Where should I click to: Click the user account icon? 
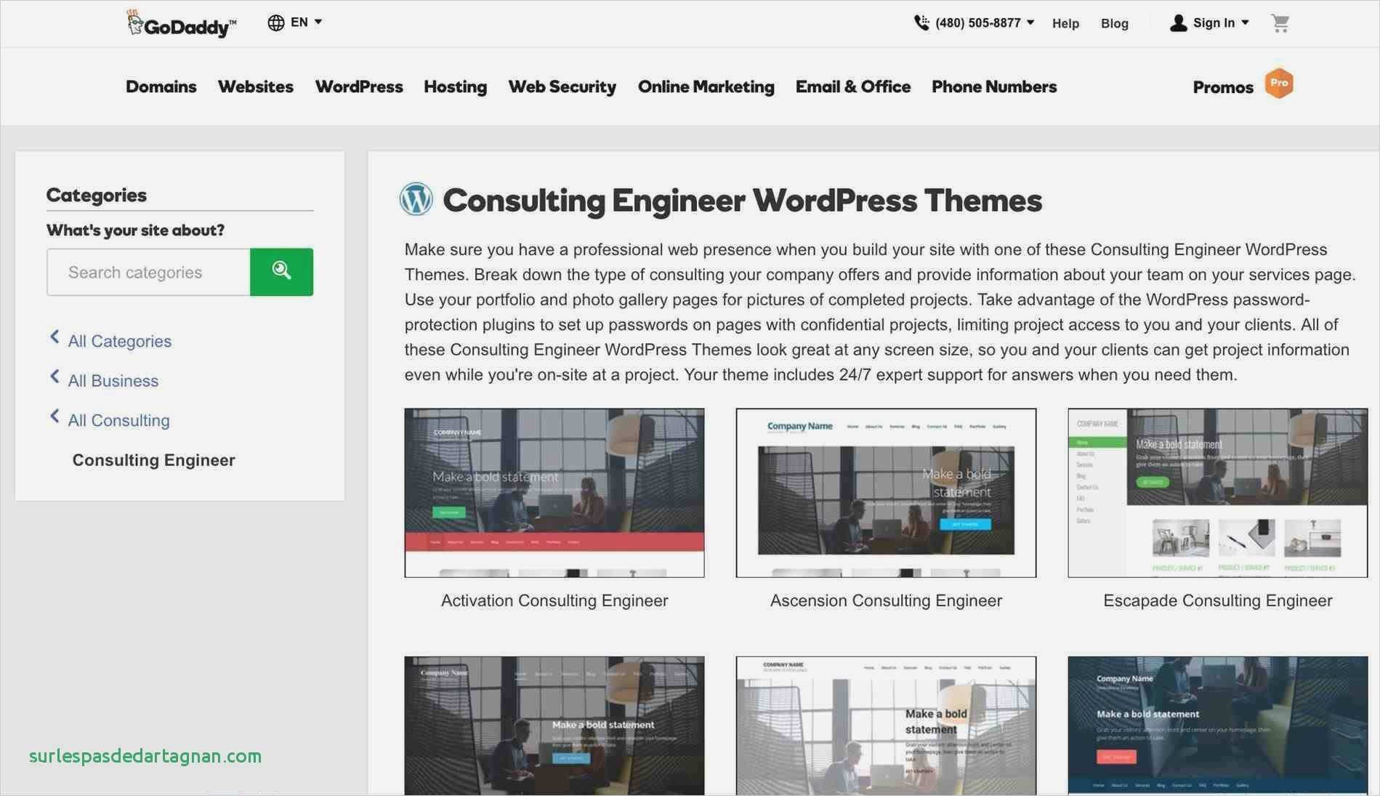pyautogui.click(x=1178, y=23)
